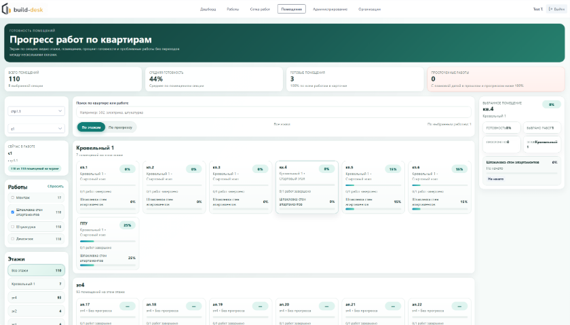The height and width of the screenshot is (325, 570).
Task: Select the Кровельный 1 floor filter
Action: pyautogui.click(x=37, y=284)
